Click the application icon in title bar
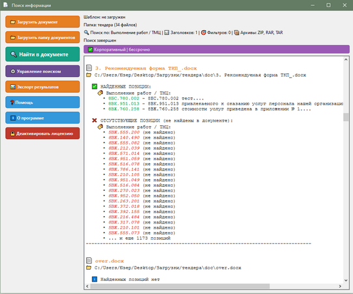Image resolution: width=353 pixels, height=294 pixels. pos(5,5)
